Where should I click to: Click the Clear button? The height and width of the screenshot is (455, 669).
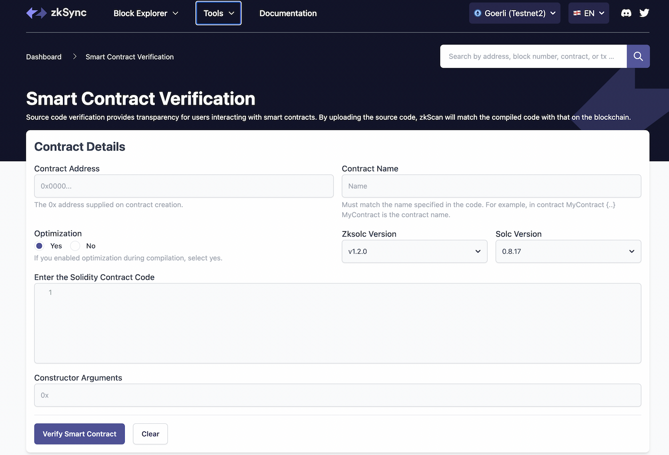150,434
